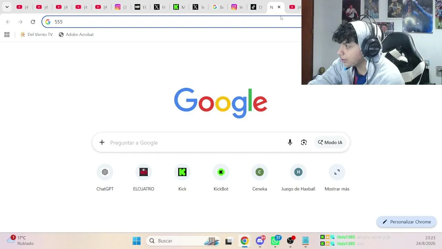442x249 pixels.
Task: Switch to the X tab labeled H
Action: pyautogui.click(x=160, y=7)
